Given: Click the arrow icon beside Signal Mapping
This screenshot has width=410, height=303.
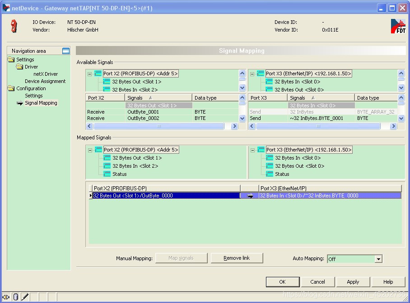Looking at the screenshot, I should [x=19, y=103].
